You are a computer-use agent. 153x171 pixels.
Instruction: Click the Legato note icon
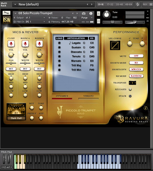[70, 43]
